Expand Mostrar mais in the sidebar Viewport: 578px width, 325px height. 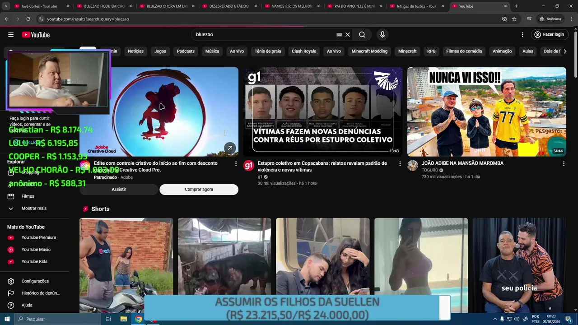(34, 209)
